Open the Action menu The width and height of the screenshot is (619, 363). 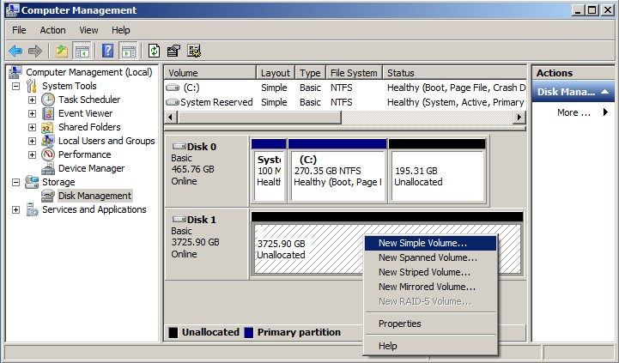pos(52,30)
